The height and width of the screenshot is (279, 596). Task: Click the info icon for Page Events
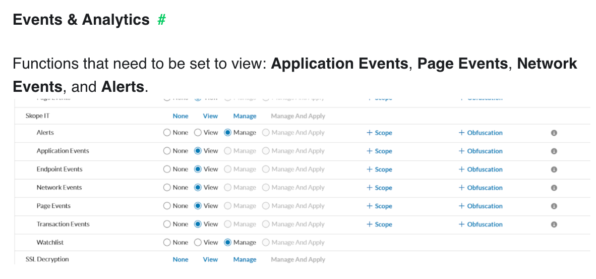pos(554,206)
